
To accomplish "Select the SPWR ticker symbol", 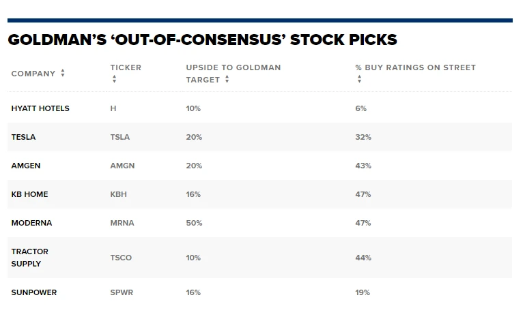I will point(122,292).
